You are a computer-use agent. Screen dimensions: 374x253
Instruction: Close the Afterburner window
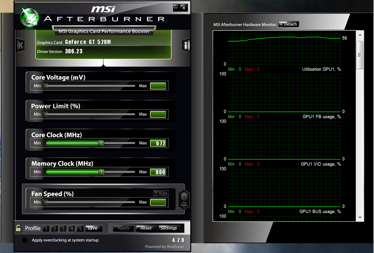tap(184, 7)
